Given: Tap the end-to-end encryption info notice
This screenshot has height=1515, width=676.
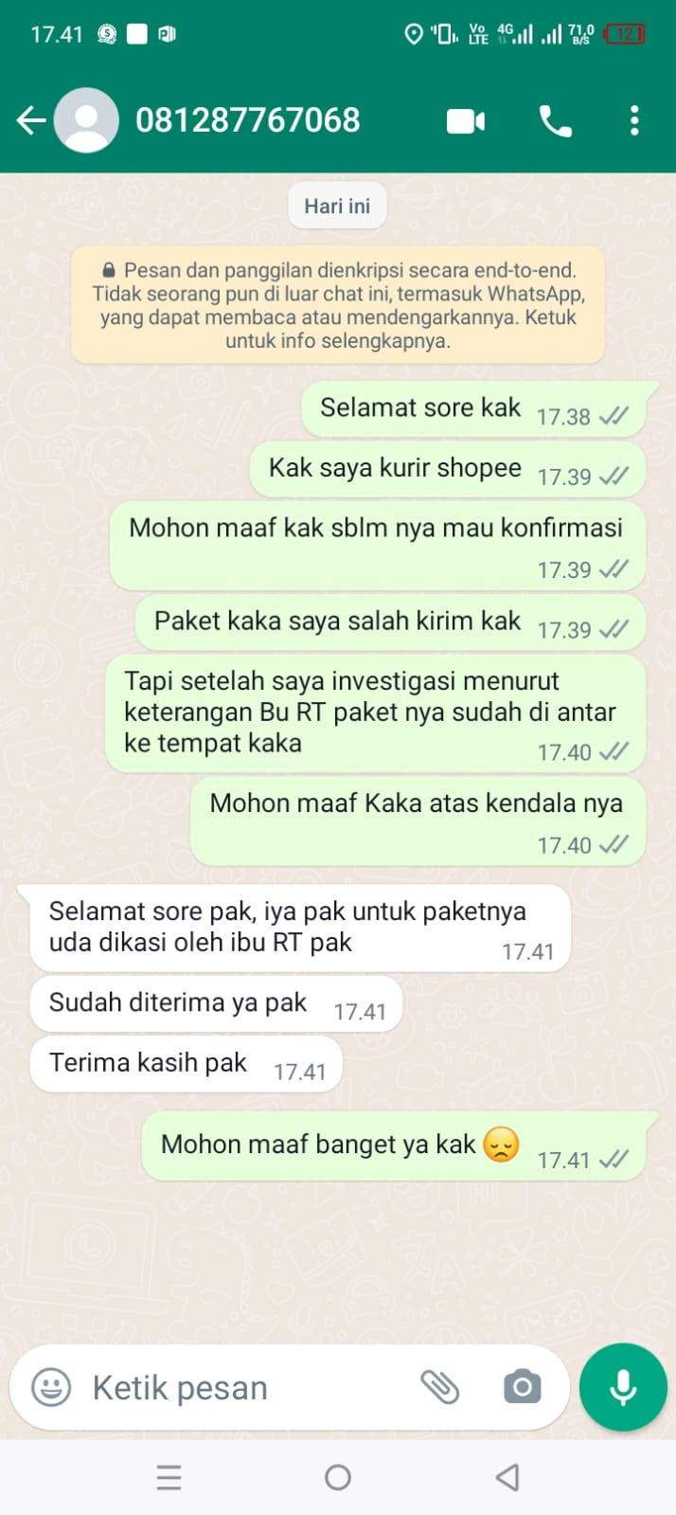Looking at the screenshot, I should click(x=338, y=305).
